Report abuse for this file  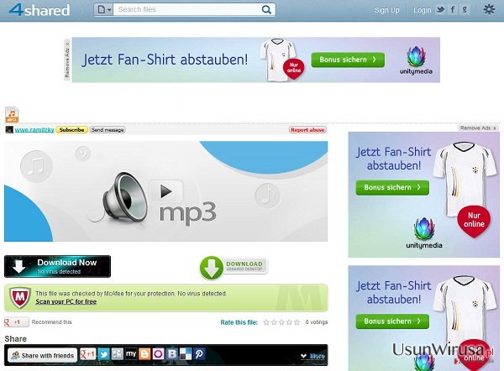(307, 130)
